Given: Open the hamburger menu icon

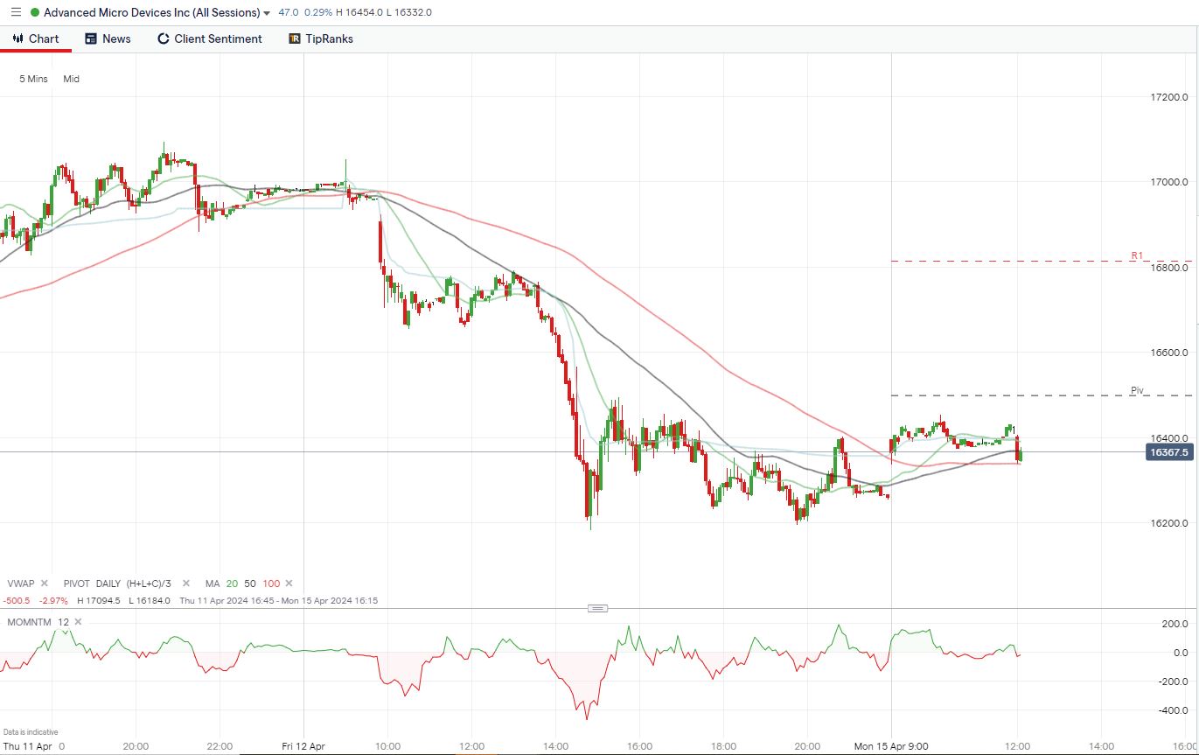Looking at the screenshot, I should [16, 12].
